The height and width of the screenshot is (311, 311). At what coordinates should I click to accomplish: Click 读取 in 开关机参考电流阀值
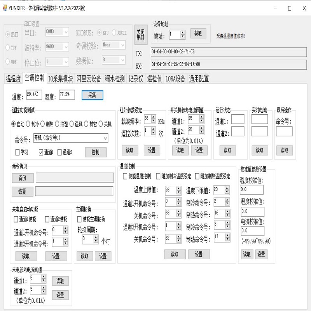180,150
